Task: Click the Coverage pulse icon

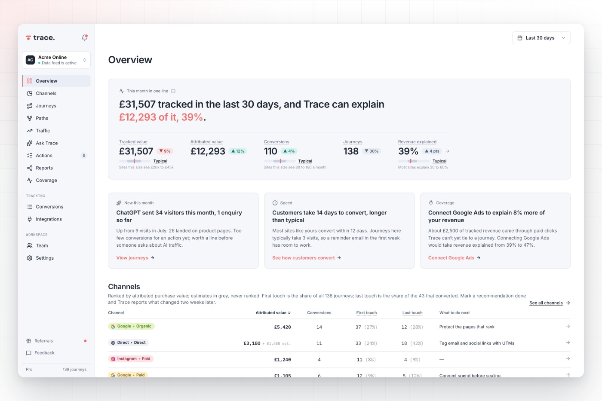Action: click(30, 181)
